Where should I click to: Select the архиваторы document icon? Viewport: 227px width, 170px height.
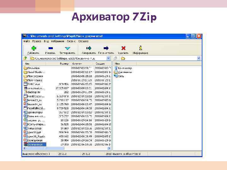point(26,112)
